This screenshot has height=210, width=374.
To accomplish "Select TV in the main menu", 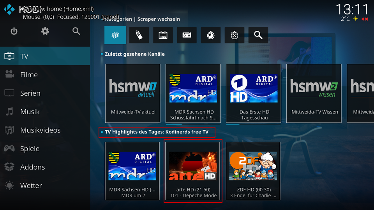I will (x=45, y=56).
